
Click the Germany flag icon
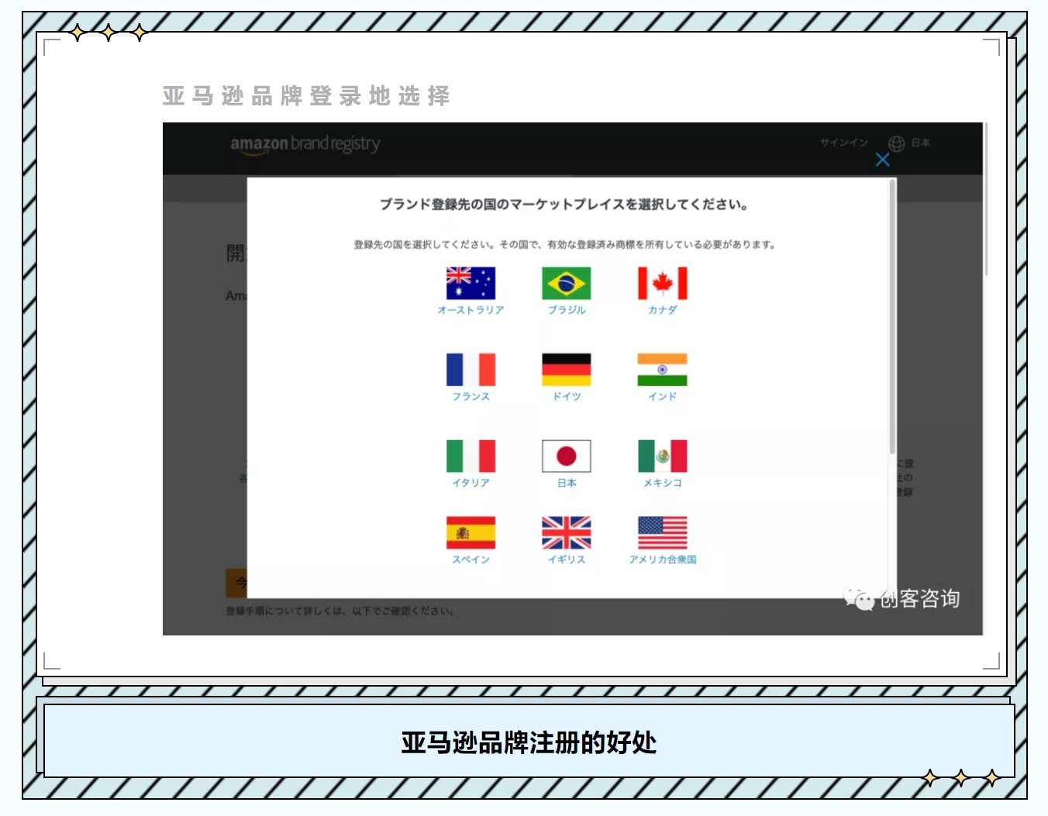(x=566, y=370)
